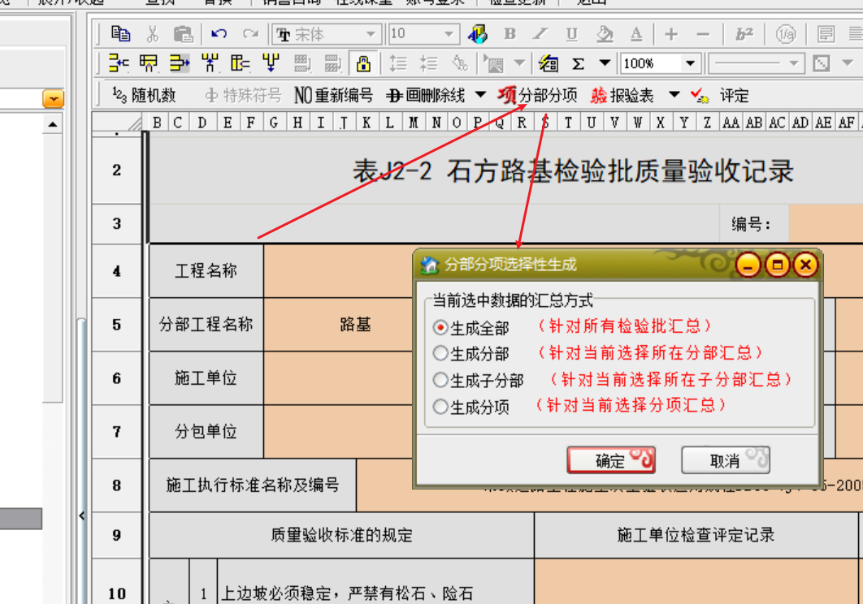Image resolution: width=863 pixels, height=604 pixels.
Task: Click the 报验表 toolbar button
Action: click(x=622, y=96)
